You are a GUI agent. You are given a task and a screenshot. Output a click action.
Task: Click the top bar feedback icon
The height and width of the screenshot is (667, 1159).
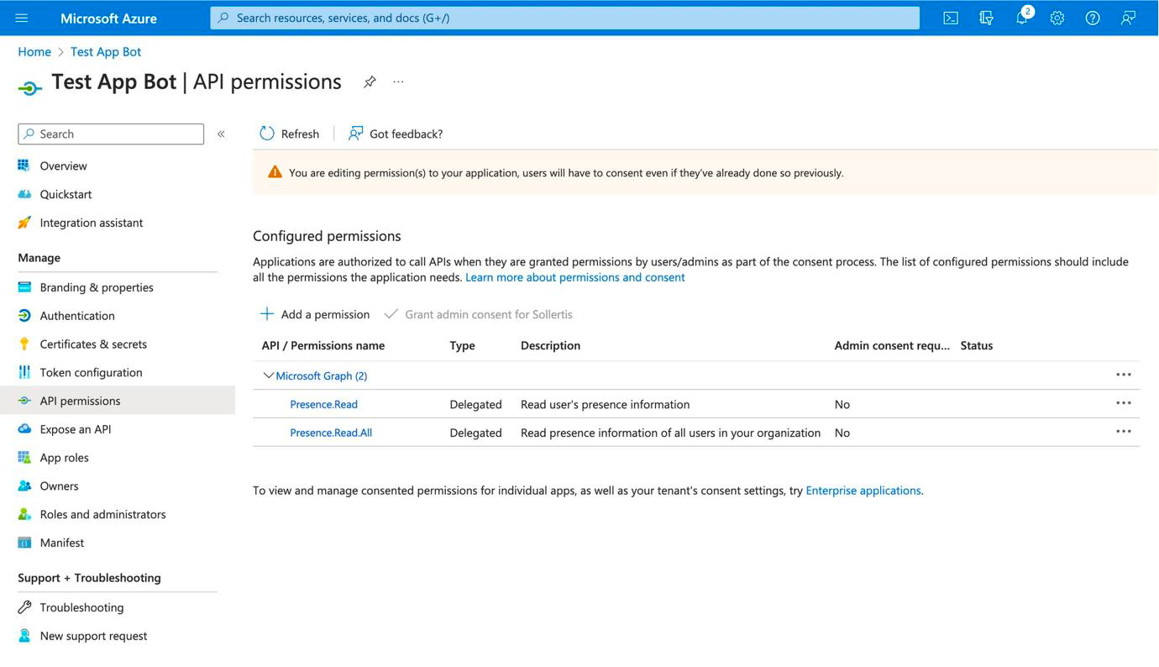point(1129,18)
